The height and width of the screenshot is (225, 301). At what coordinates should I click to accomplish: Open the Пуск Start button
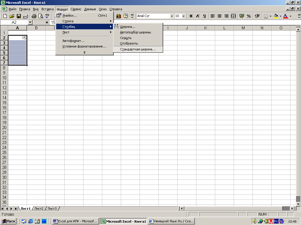coord(9,221)
